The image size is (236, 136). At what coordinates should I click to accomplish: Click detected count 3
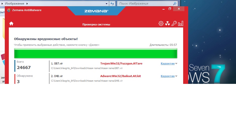[18, 82]
